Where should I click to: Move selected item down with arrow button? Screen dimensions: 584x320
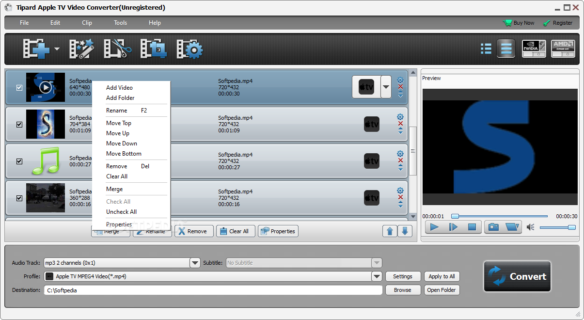click(405, 231)
